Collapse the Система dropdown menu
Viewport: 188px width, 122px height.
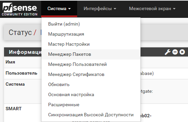coord(59,9)
